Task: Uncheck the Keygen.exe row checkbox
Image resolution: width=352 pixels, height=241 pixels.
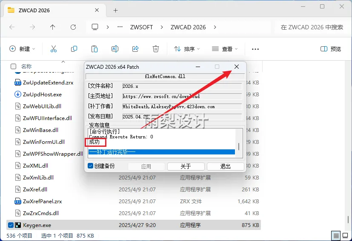Action: [x=11, y=225]
